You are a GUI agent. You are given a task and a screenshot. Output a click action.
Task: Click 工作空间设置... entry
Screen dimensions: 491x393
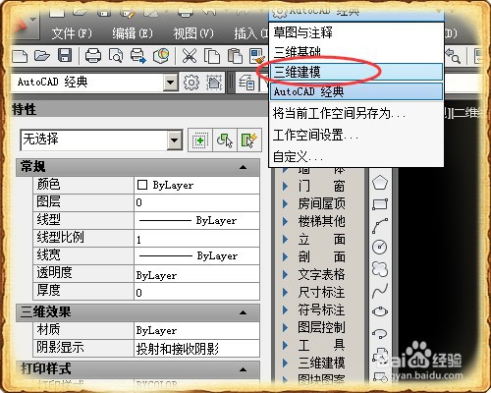[356, 135]
